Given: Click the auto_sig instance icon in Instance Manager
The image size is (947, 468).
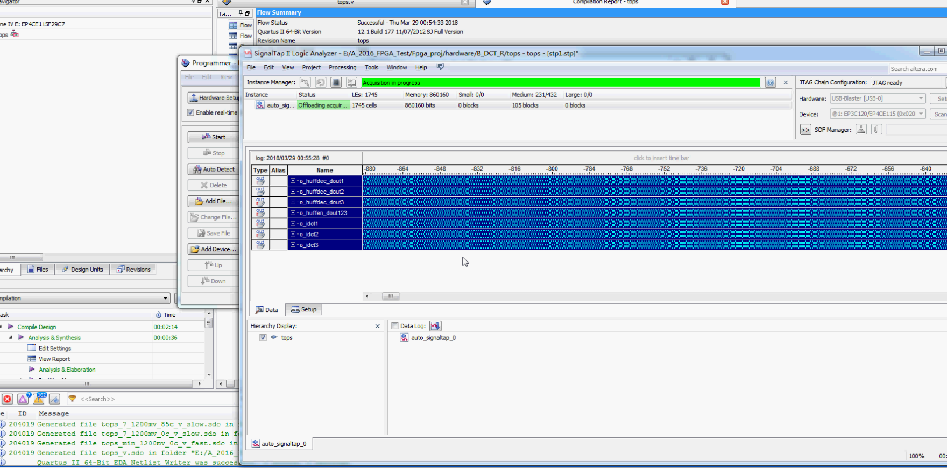Looking at the screenshot, I should 260,105.
